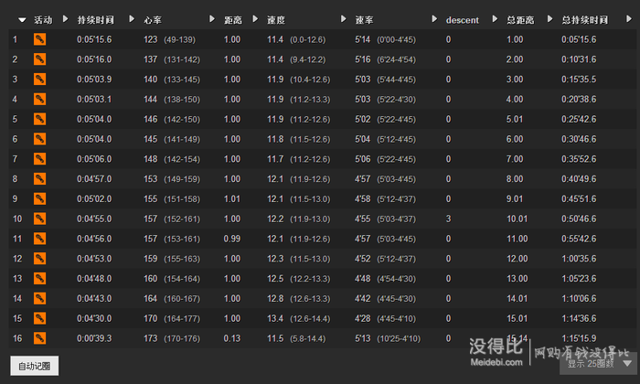Click the 自动记圈 button
Screen dimensions: 640x384
click(35, 366)
